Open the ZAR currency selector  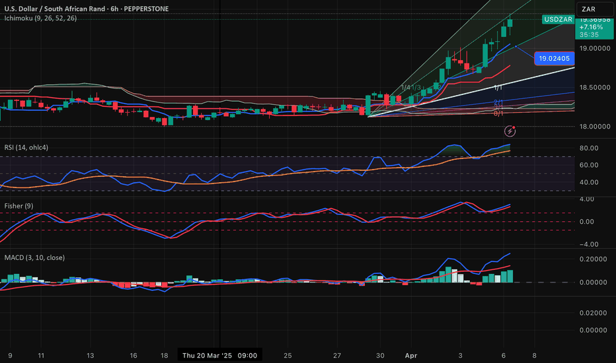(x=595, y=9)
